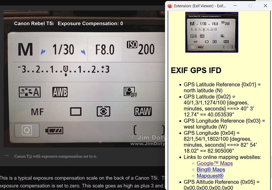Click the ISO 200 indicator
This screenshot has width=272, height=190.
140,48
